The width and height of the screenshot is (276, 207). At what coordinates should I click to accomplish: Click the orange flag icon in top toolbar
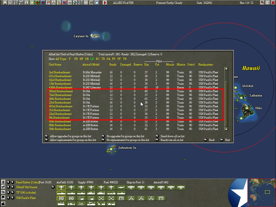pos(48,3)
